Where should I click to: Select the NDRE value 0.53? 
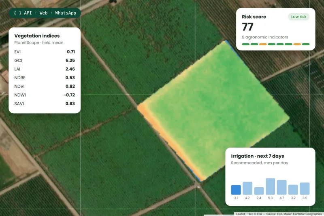click(70, 78)
